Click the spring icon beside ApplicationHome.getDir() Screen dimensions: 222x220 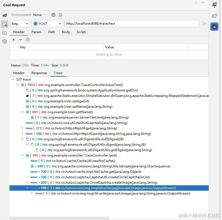[27, 90]
